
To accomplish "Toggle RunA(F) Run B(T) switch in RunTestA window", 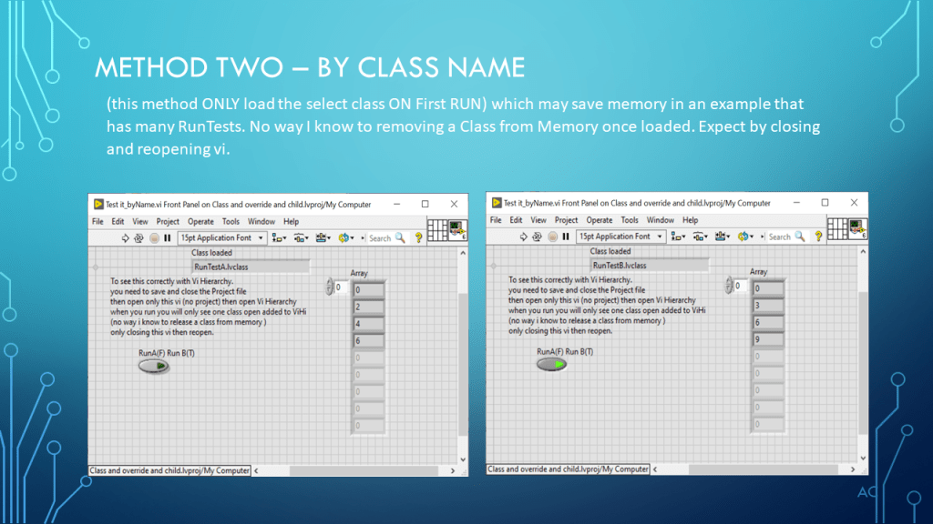I will click(154, 366).
